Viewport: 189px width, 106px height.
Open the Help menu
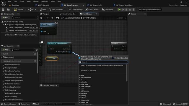(59, 1)
